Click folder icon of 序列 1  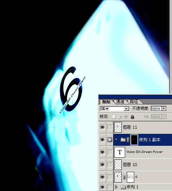[x=123, y=187]
